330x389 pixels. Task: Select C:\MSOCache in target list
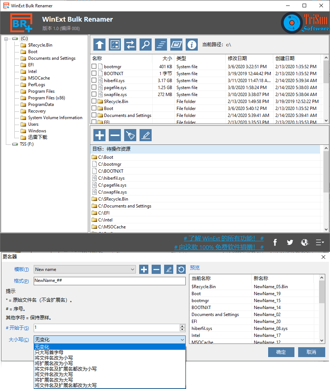tap(112, 227)
